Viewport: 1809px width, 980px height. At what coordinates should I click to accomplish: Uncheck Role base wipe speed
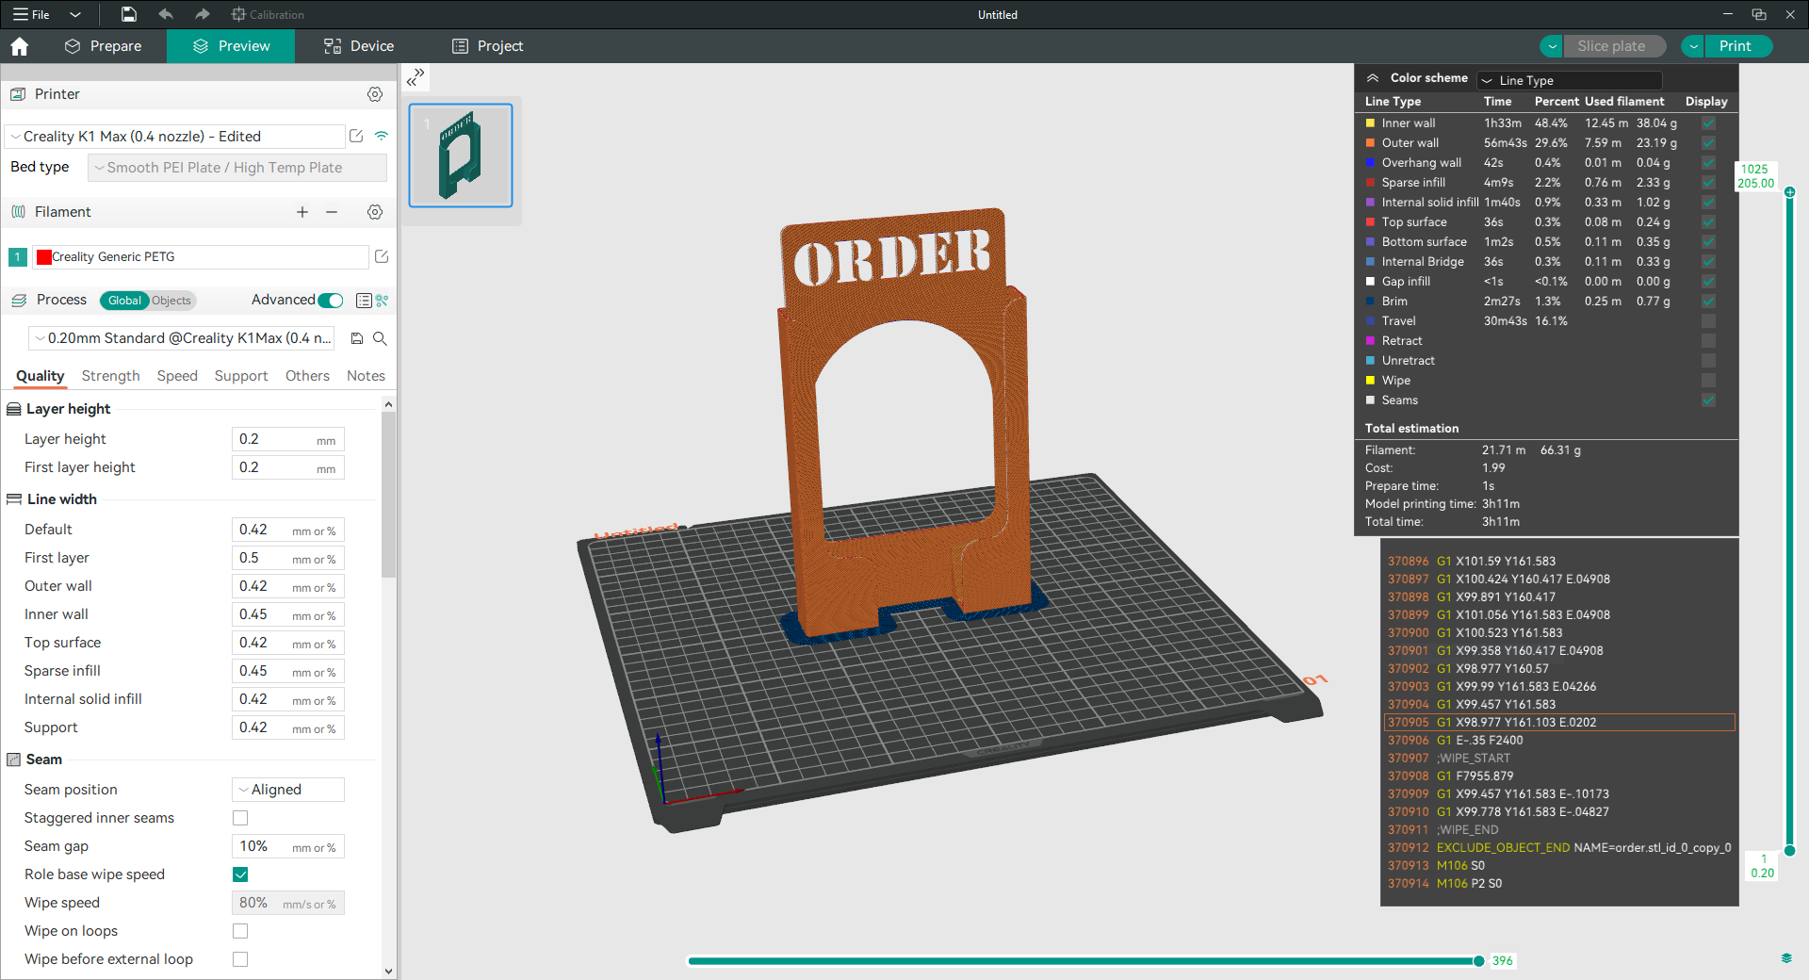coord(240,874)
